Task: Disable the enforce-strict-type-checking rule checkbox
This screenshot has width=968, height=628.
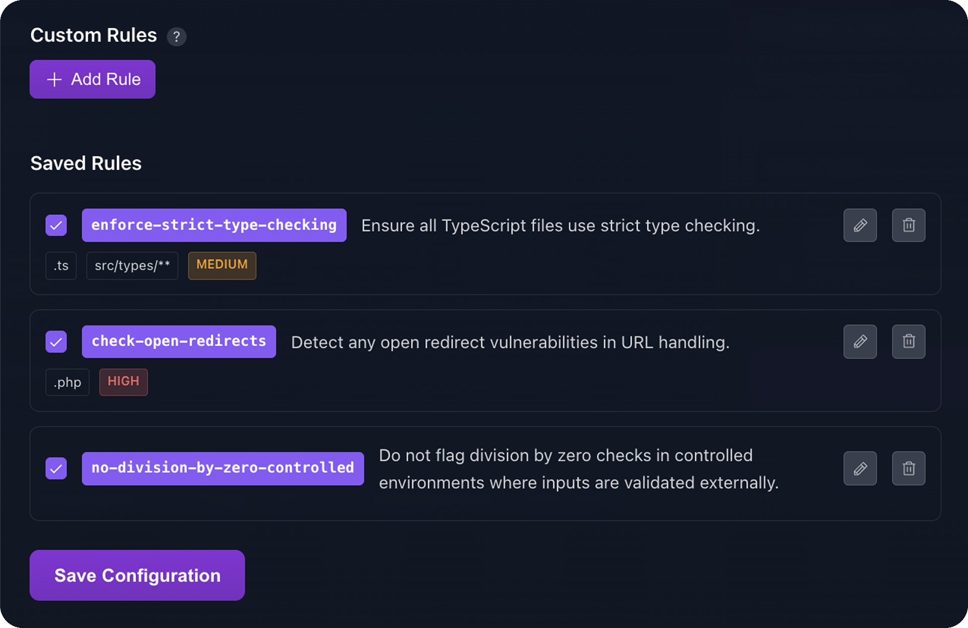Action: tap(56, 225)
